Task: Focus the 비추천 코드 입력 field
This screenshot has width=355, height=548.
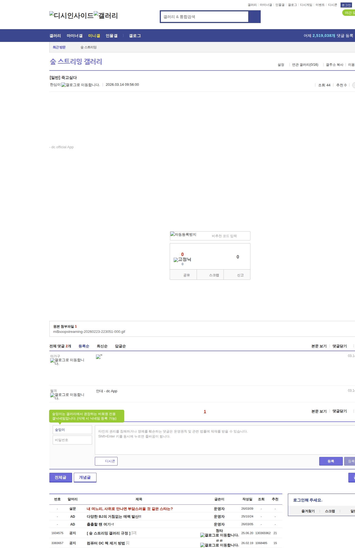Action: coord(227,236)
